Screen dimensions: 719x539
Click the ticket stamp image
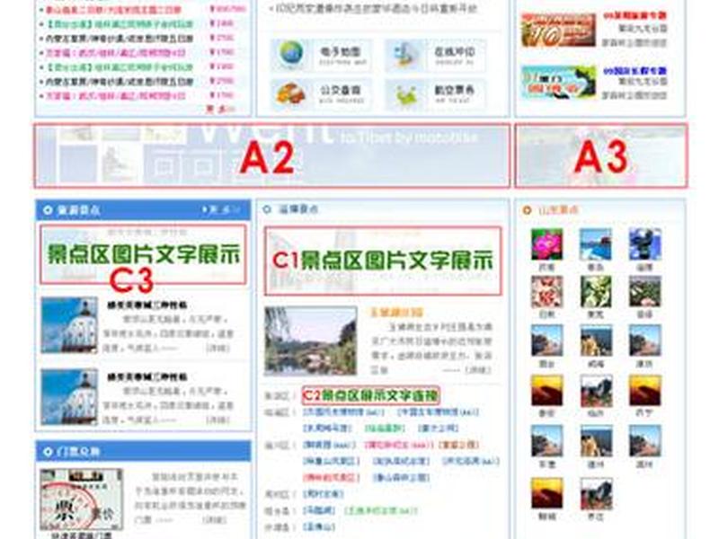(81, 499)
